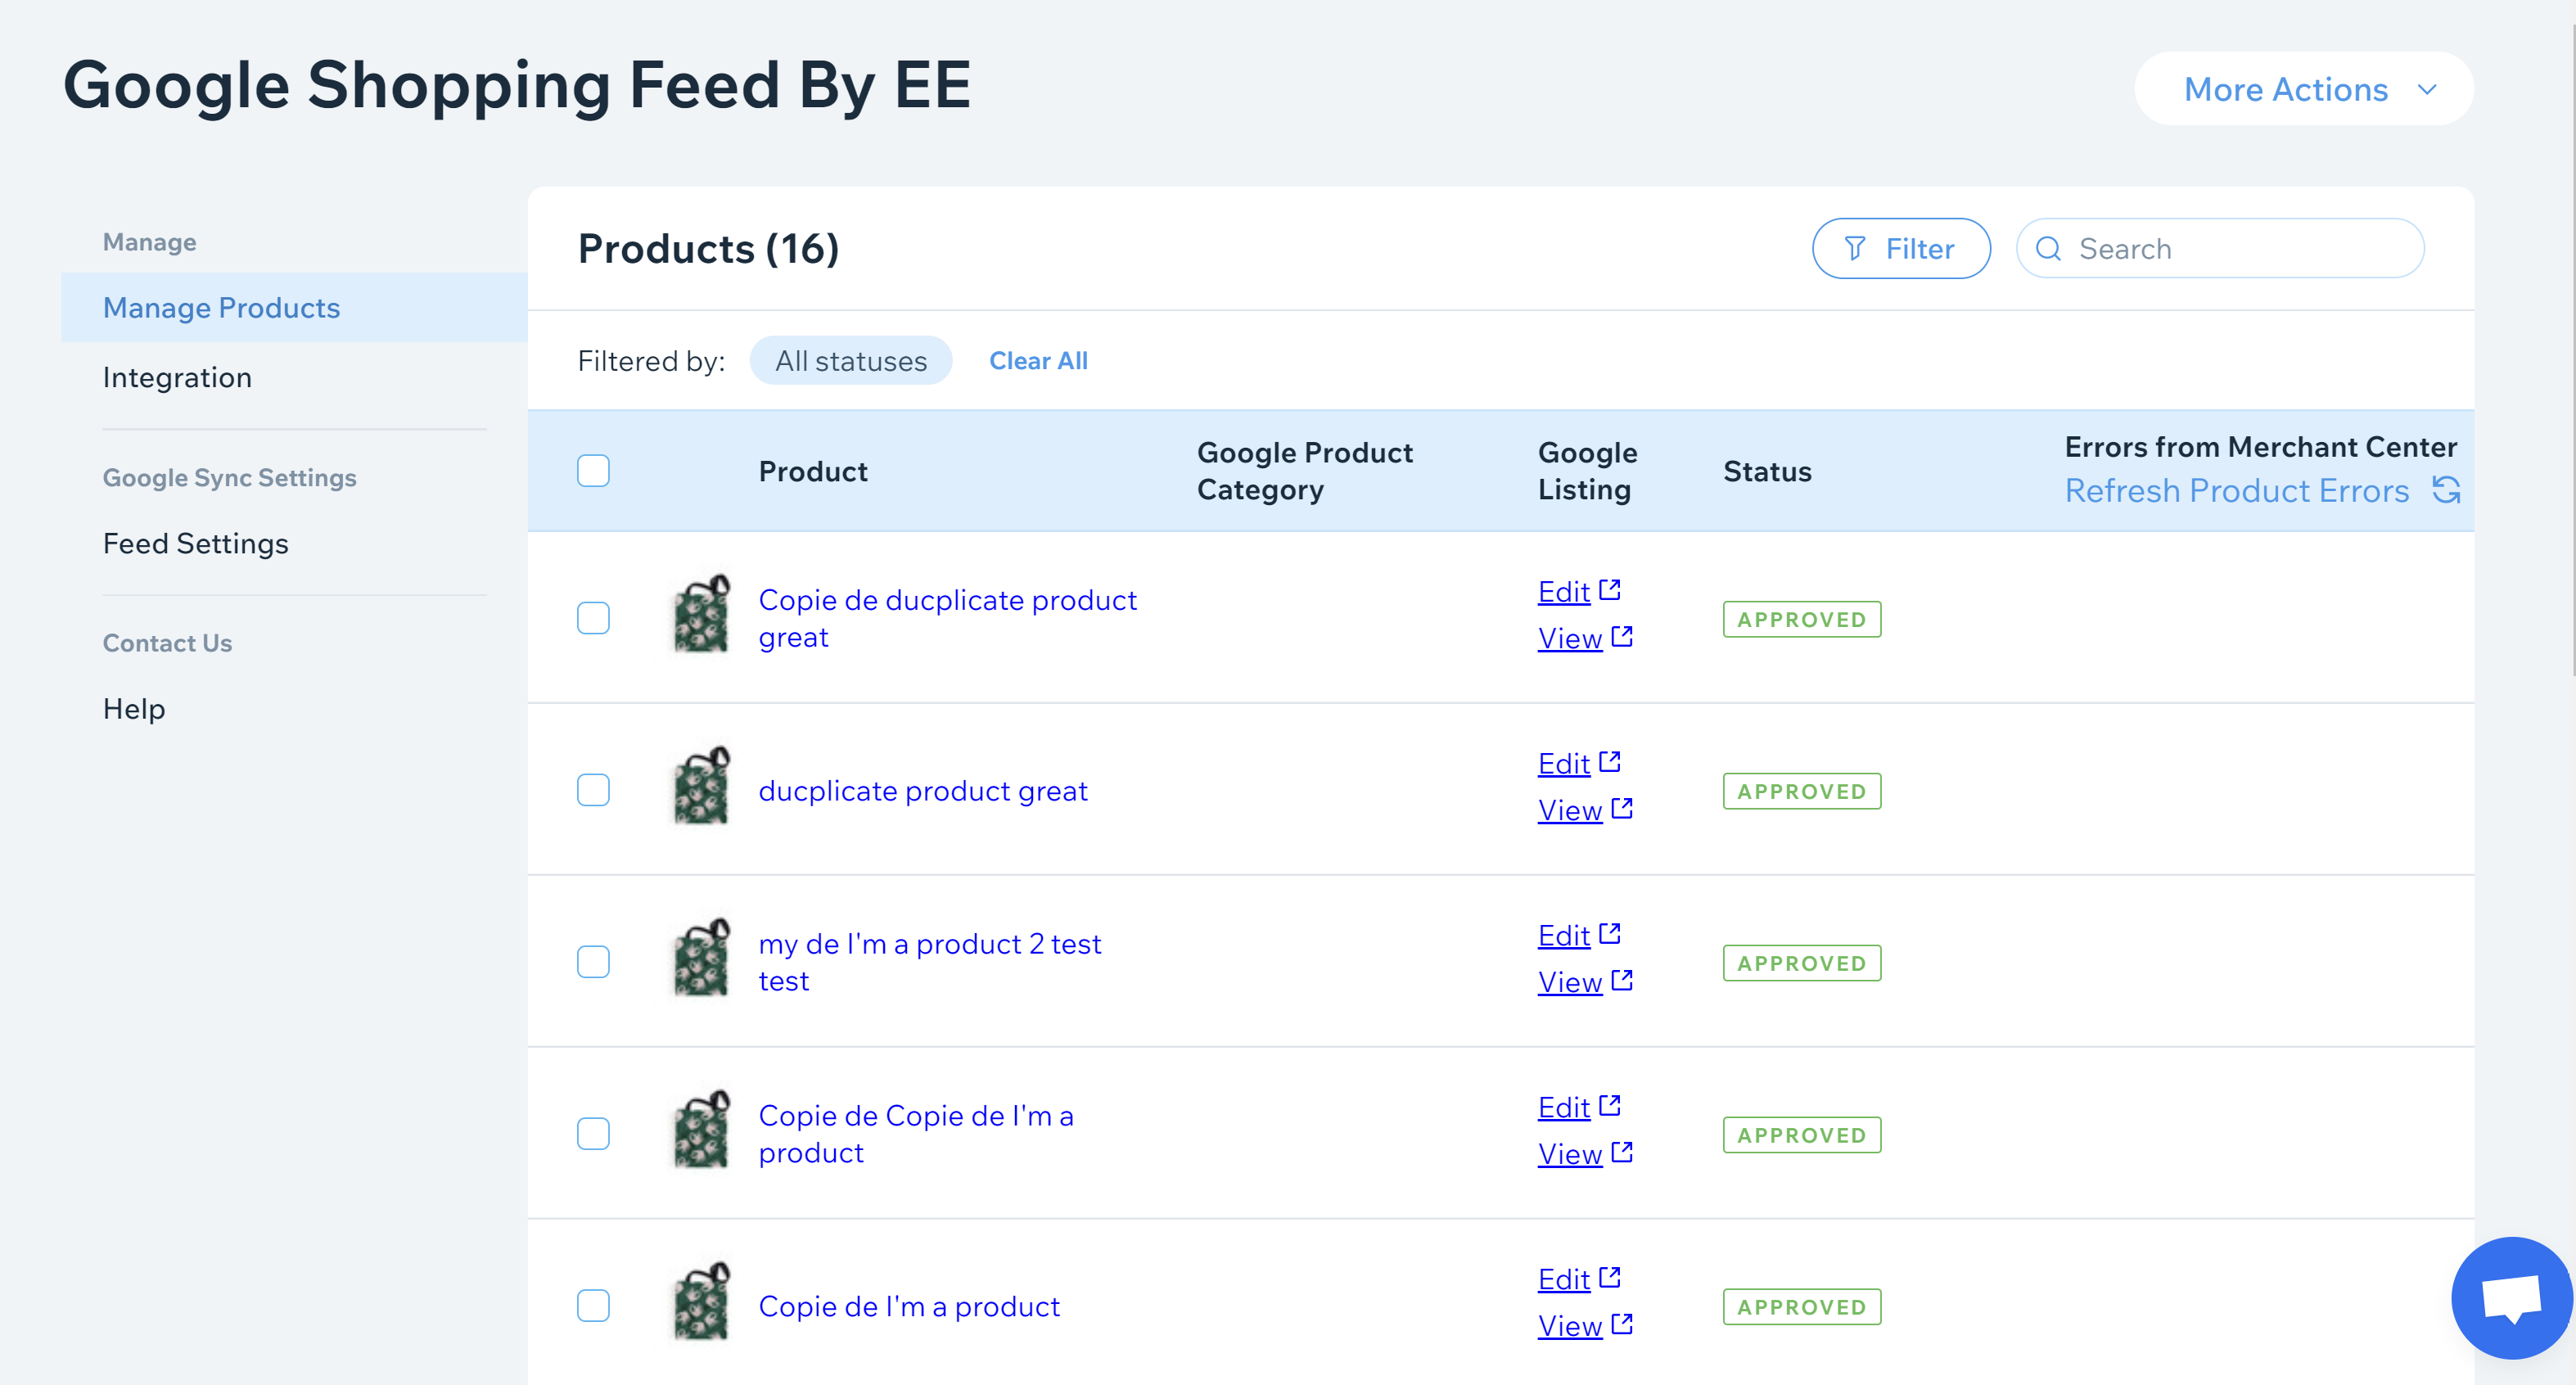Tick the select-all checkbox in table header

tap(593, 471)
